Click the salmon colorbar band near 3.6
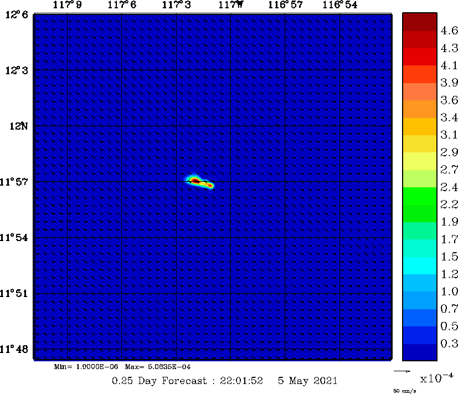 (419, 92)
